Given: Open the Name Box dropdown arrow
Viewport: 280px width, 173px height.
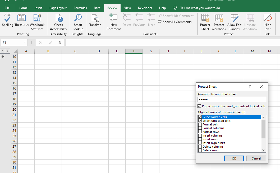Looking at the screenshot, I should (25, 43).
